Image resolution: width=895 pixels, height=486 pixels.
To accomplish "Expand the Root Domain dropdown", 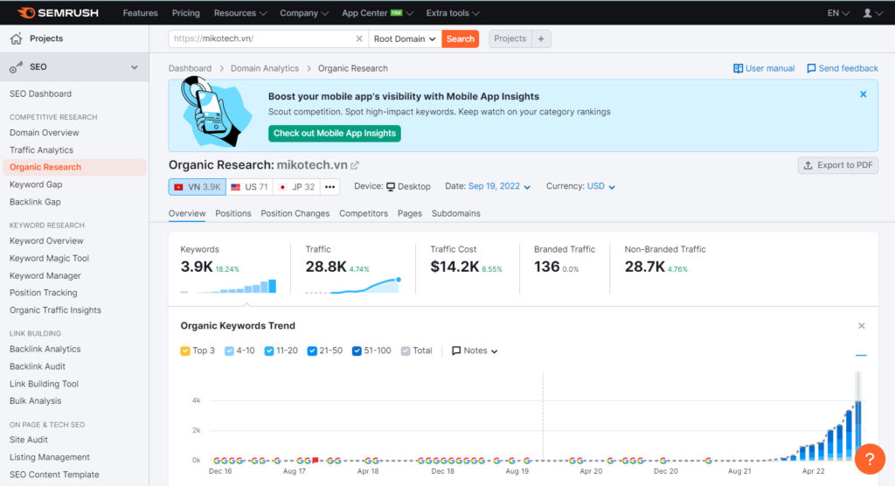I will pyautogui.click(x=404, y=38).
